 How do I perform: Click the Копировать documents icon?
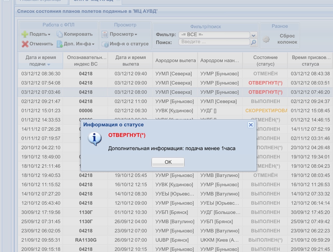point(60,34)
